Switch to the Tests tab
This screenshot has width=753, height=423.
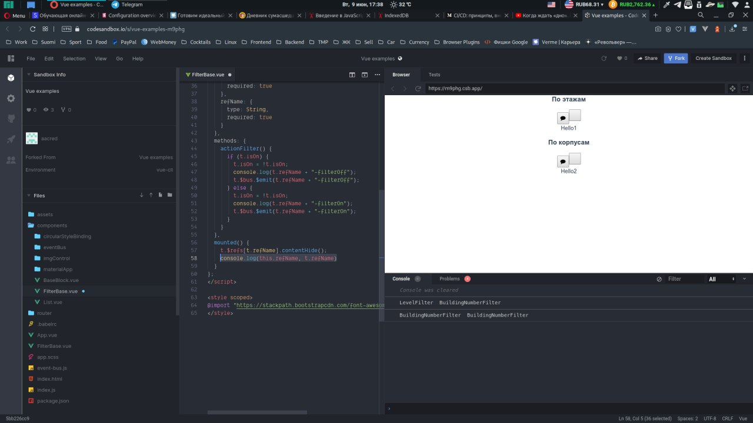click(434, 75)
